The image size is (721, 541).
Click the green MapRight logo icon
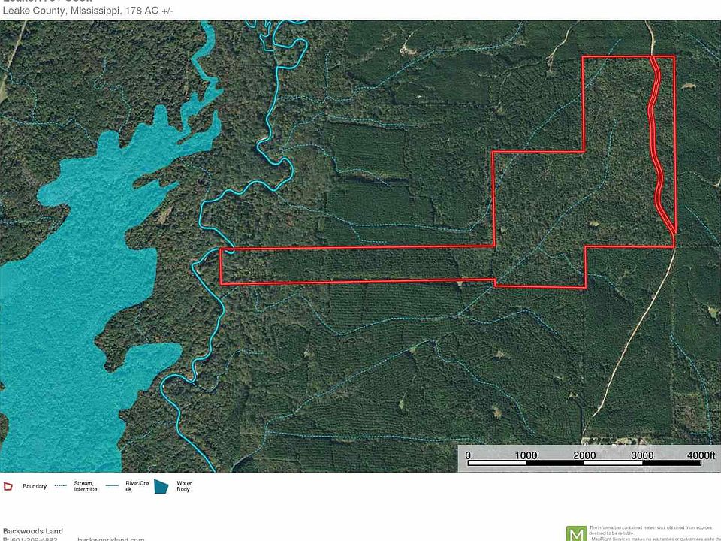[576, 533]
